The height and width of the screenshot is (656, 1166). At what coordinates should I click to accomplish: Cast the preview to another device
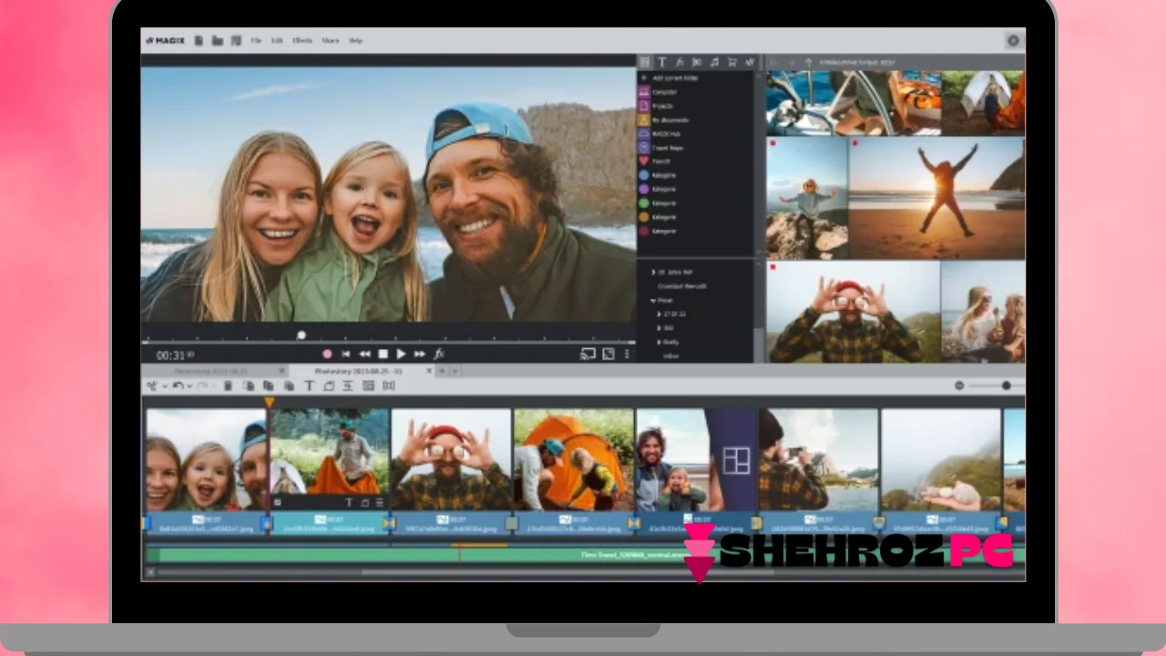coord(588,354)
